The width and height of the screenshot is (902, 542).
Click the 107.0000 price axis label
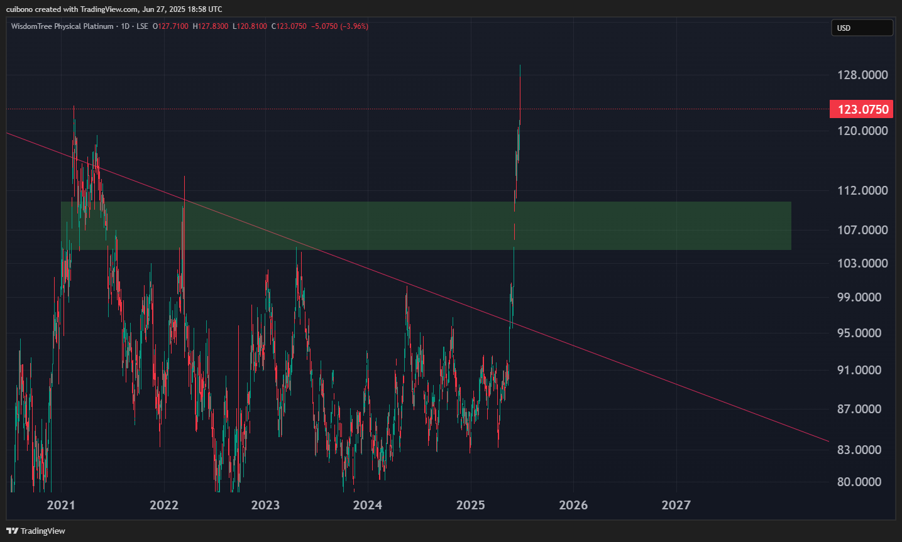coord(862,230)
